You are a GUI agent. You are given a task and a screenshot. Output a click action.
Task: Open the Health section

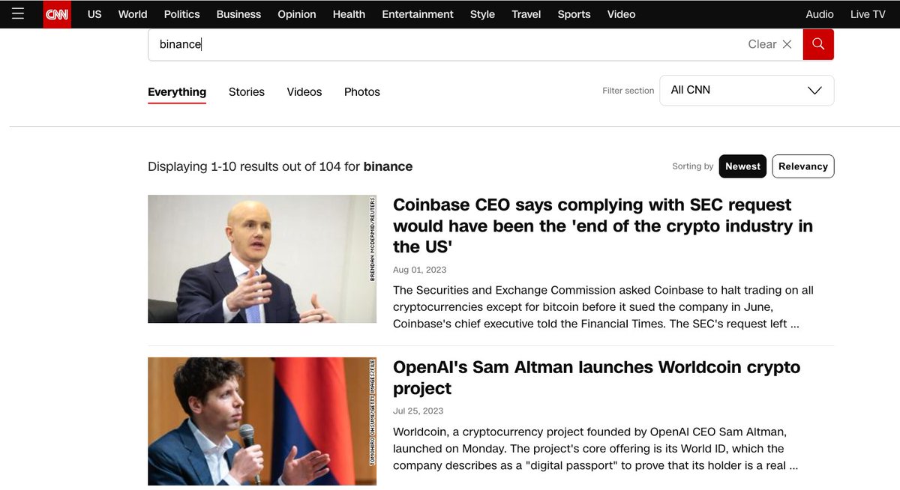(x=349, y=14)
